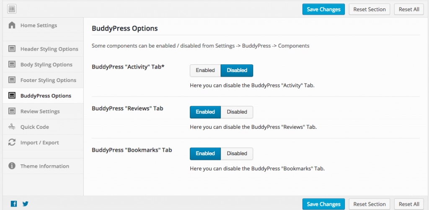Viewport: 429px width, 210px height.
Task: Click the top Reset All button
Action: pos(409,9)
